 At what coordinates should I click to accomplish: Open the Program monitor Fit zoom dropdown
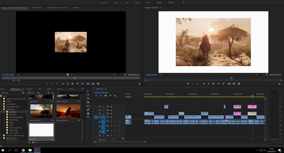[x=165, y=75]
